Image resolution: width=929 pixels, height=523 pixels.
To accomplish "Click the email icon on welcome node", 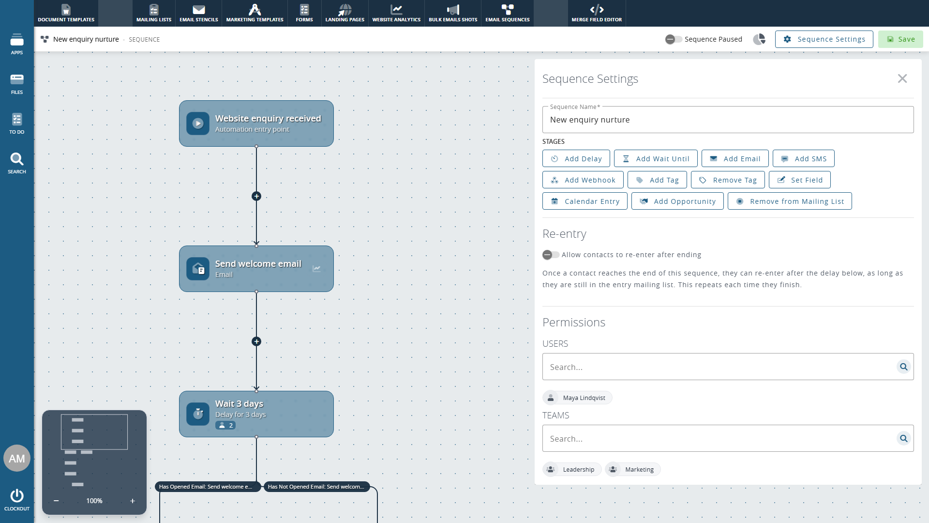I will pos(198,269).
